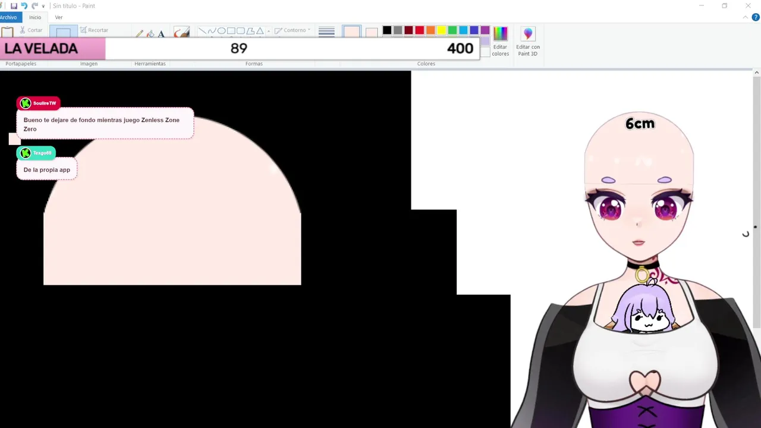Click the Undo arrow in quick access toolbar
This screenshot has height=428, width=761.
[x=24, y=6]
